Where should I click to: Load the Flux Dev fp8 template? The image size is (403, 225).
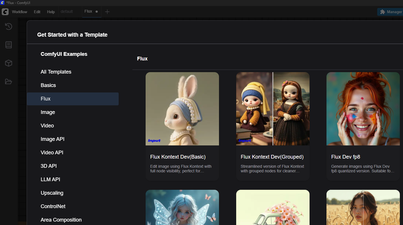[363, 109]
